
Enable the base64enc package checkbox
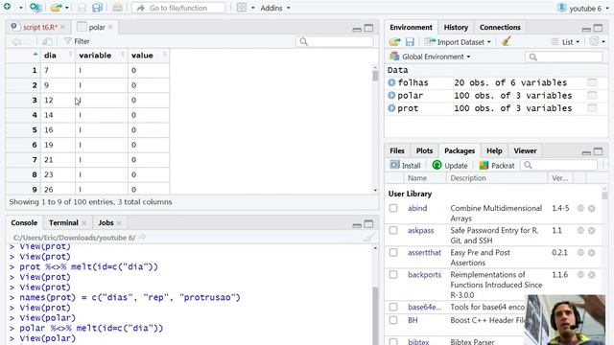tap(393, 307)
